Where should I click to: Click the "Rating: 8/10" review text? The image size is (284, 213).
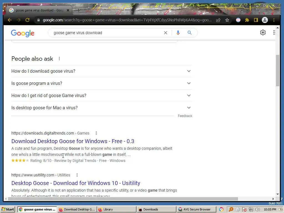coord(41,161)
